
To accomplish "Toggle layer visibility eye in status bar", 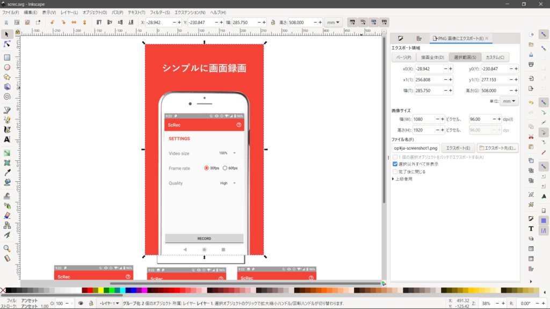I will tap(81, 304).
